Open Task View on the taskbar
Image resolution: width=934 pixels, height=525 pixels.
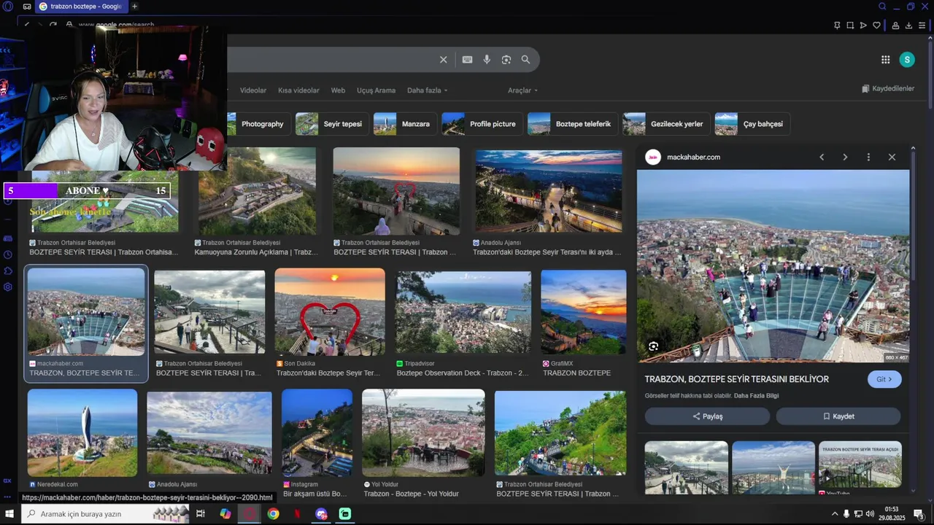(201, 514)
